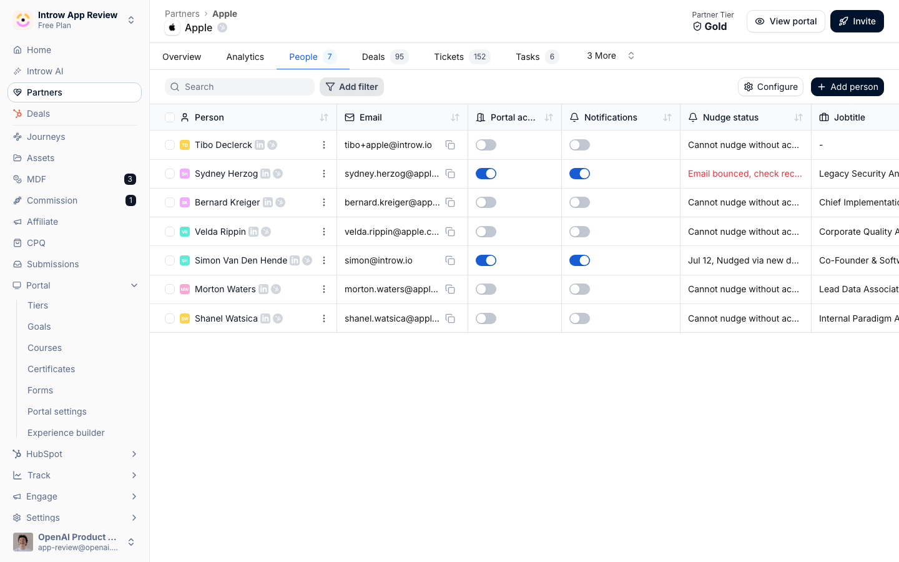Open row actions menu for Morton Waters

coord(323,289)
